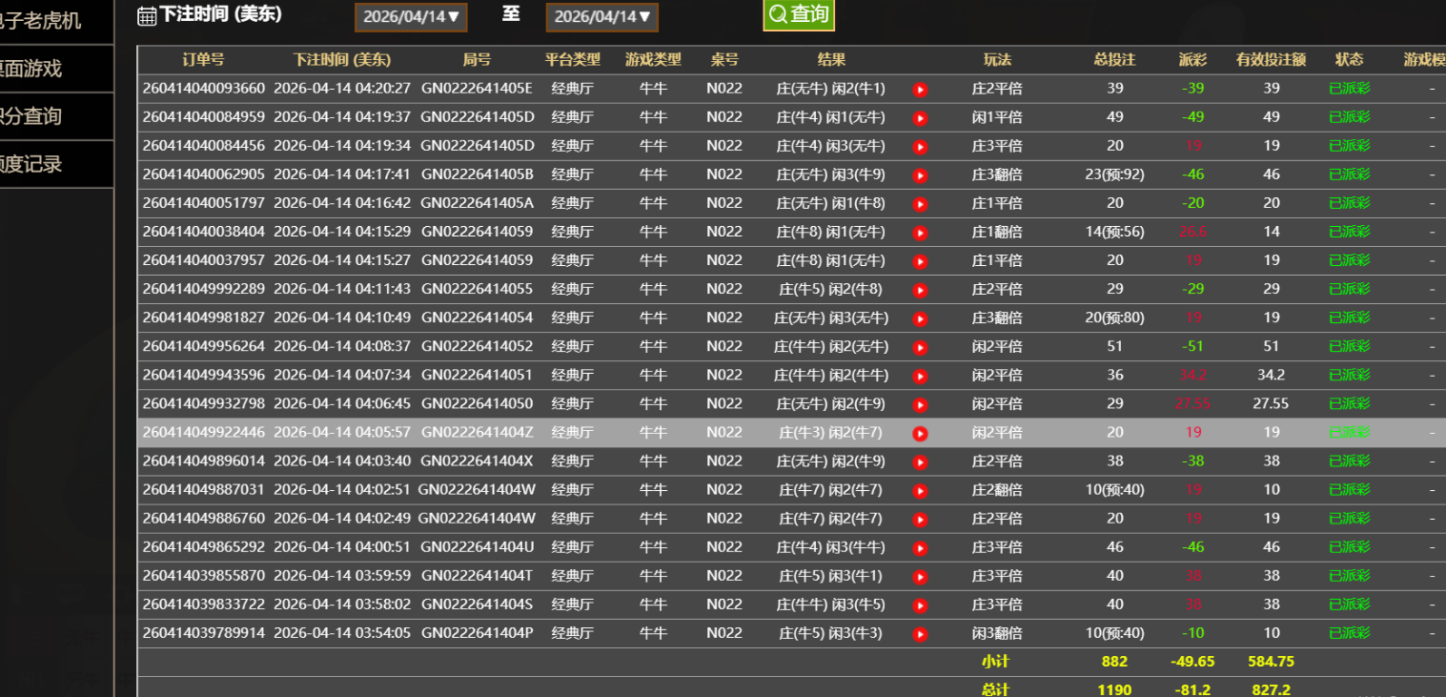Play replay for order 260414040062905
Viewport: 1446px width, 697px height.
920,175
